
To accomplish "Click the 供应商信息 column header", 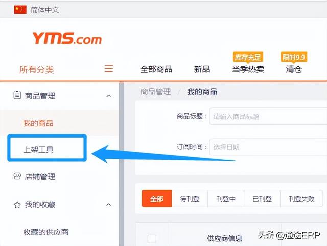I will pyautogui.click(x=225, y=238).
